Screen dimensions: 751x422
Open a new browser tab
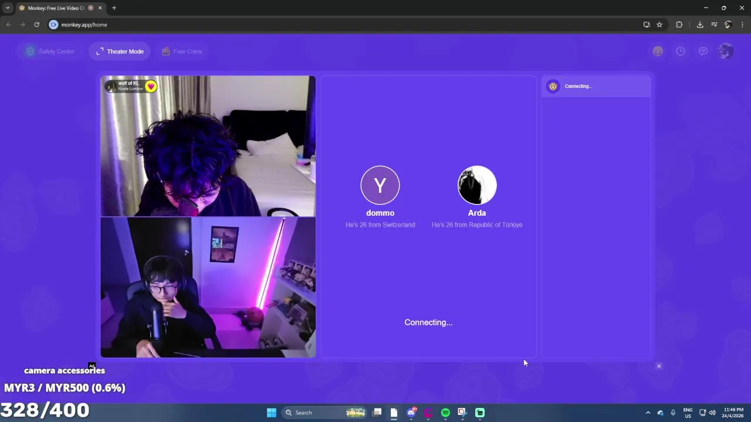(114, 8)
